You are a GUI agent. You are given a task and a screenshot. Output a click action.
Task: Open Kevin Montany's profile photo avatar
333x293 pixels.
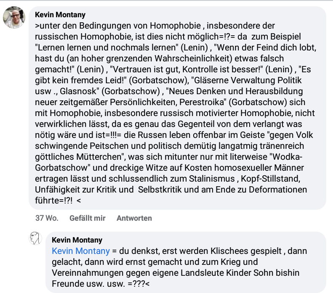click(x=14, y=17)
